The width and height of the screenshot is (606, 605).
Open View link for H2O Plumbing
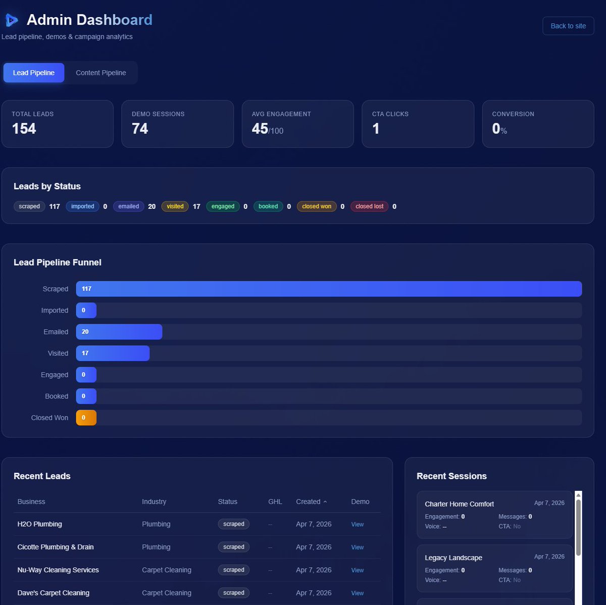[x=358, y=524]
